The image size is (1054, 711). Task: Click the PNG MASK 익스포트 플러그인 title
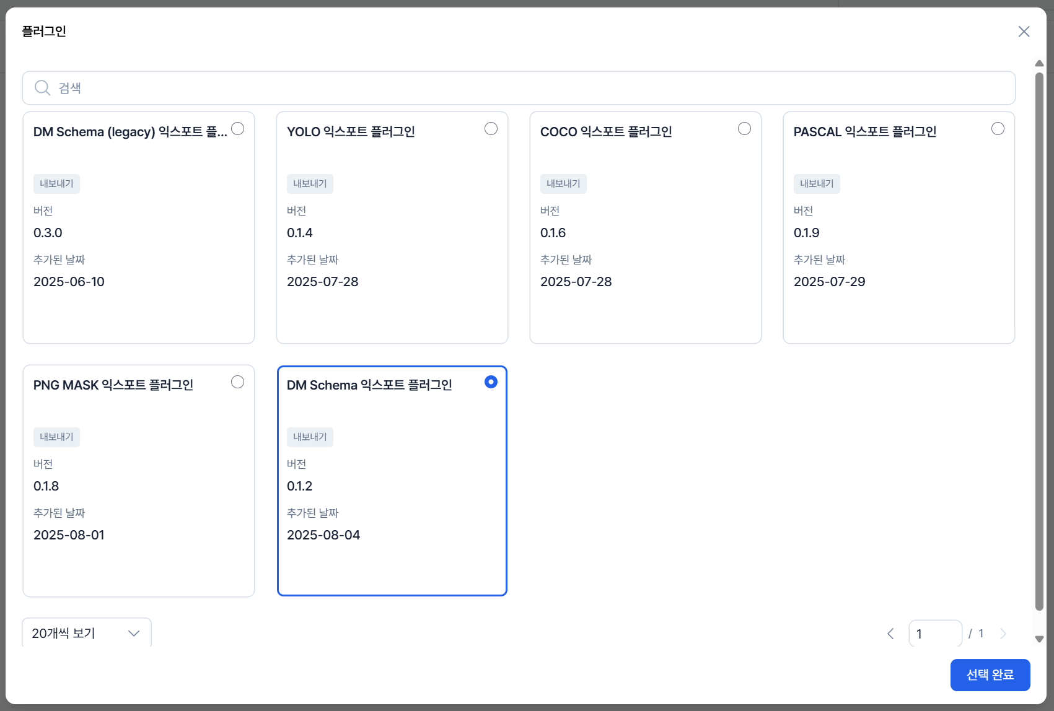coord(113,385)
